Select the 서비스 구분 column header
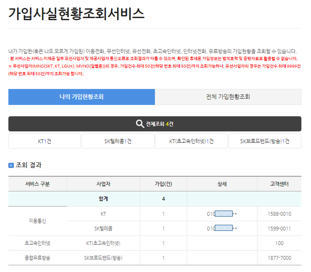This screenshot has width=311, height=272. coord(38,184)
